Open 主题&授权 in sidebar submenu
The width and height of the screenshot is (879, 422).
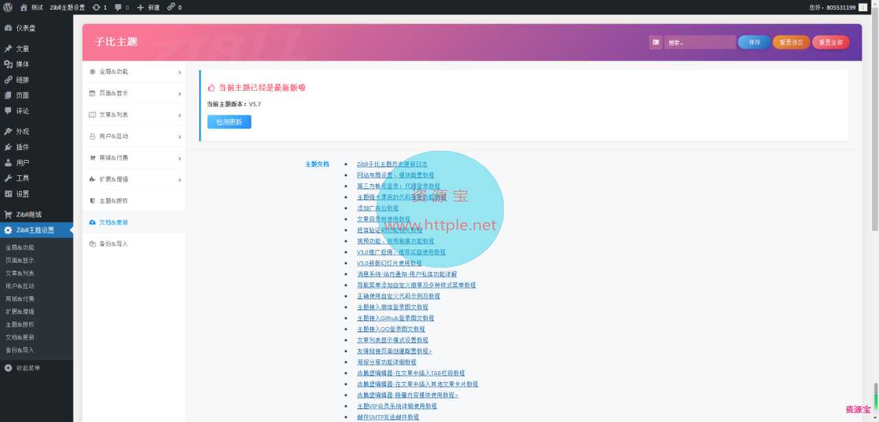click(20, 324)
